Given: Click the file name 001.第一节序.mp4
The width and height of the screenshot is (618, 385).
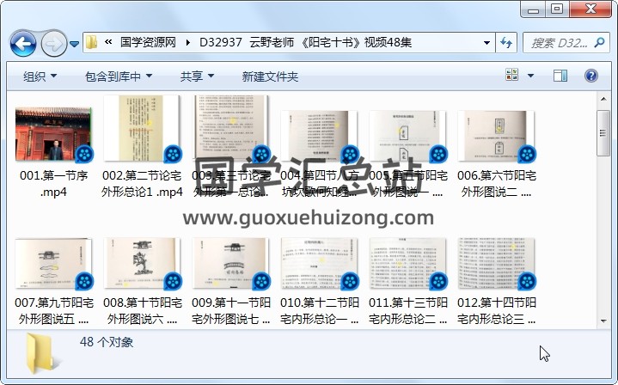Looking at the screenshot, I should (x=53, y=184).
